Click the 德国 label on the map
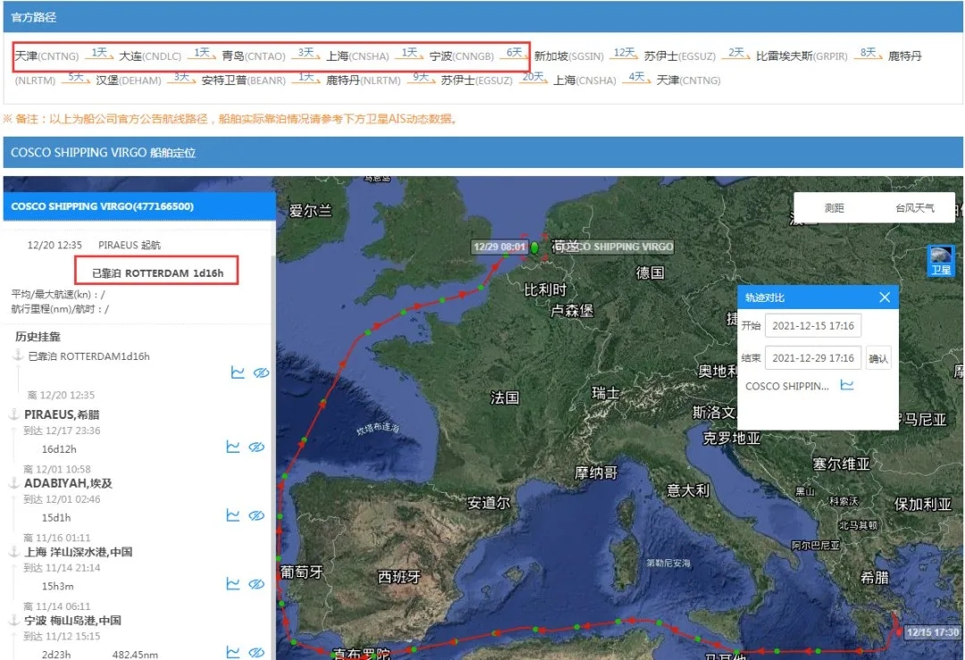Image resolution: width=965 pixels, height=660 pixels. click(650, 272)
